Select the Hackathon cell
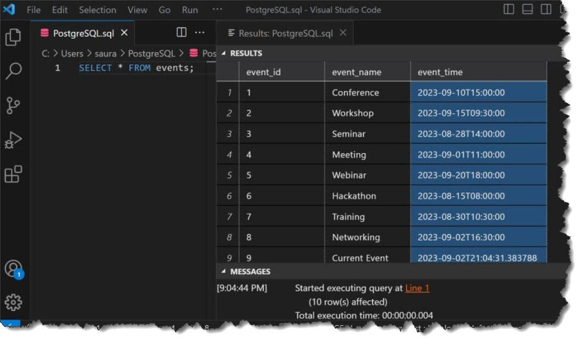 pos(367,196)
